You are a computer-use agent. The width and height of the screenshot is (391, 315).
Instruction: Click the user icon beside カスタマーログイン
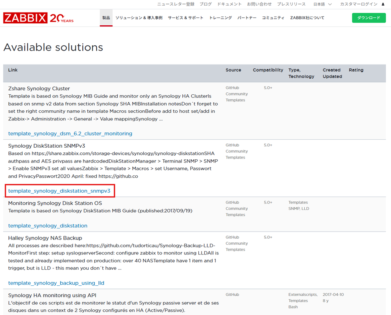(x=383, y=4)
